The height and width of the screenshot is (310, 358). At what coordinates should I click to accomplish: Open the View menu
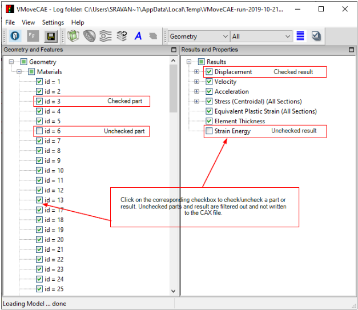click(29, 22)
